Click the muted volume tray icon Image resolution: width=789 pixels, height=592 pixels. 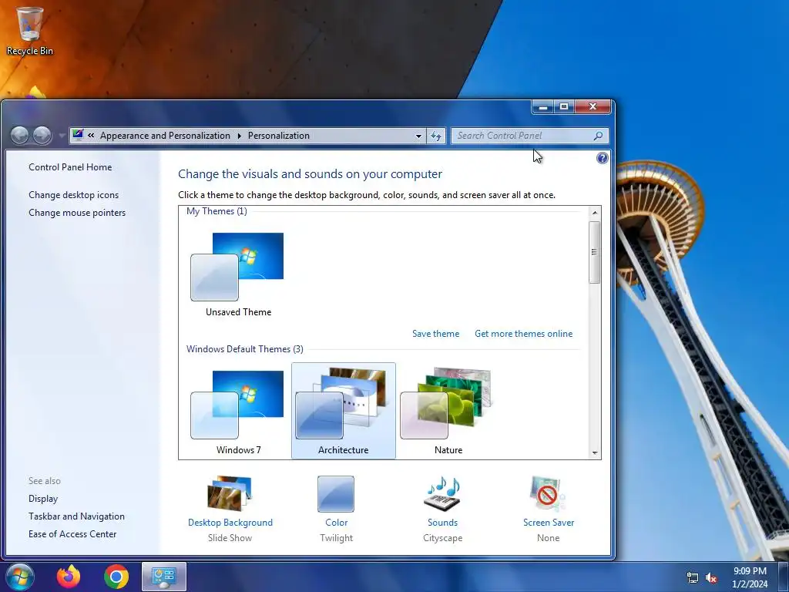(x=711, y=578)
